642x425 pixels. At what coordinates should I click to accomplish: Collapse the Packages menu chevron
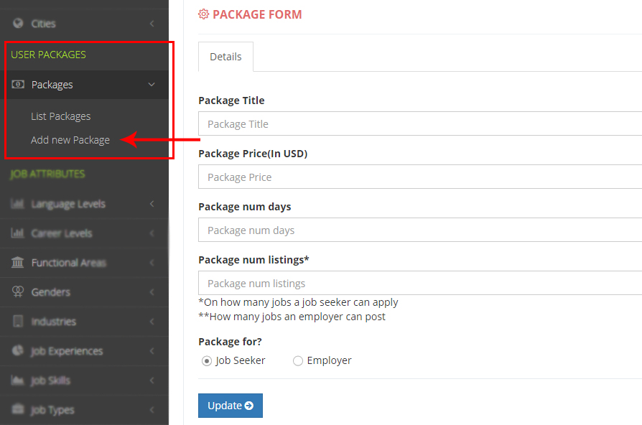click(152, 85)
